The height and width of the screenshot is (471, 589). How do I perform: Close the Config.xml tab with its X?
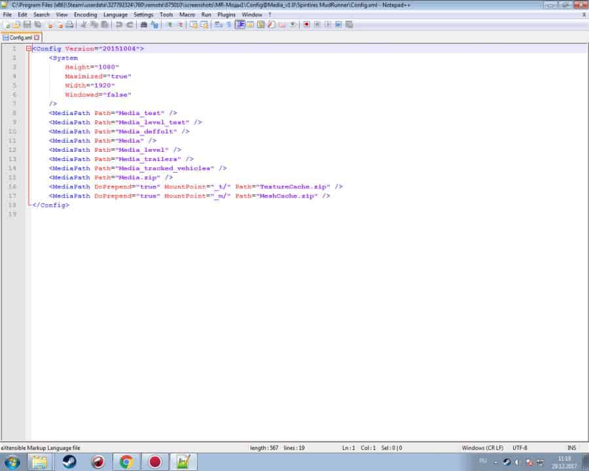coord(37,37)
